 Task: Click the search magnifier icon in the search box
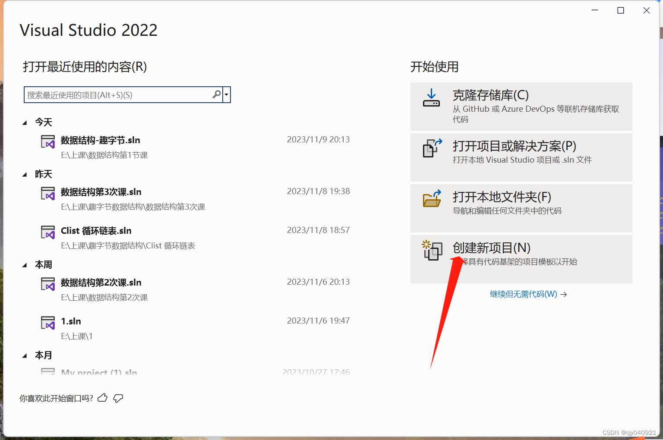[x=216, y=94]
